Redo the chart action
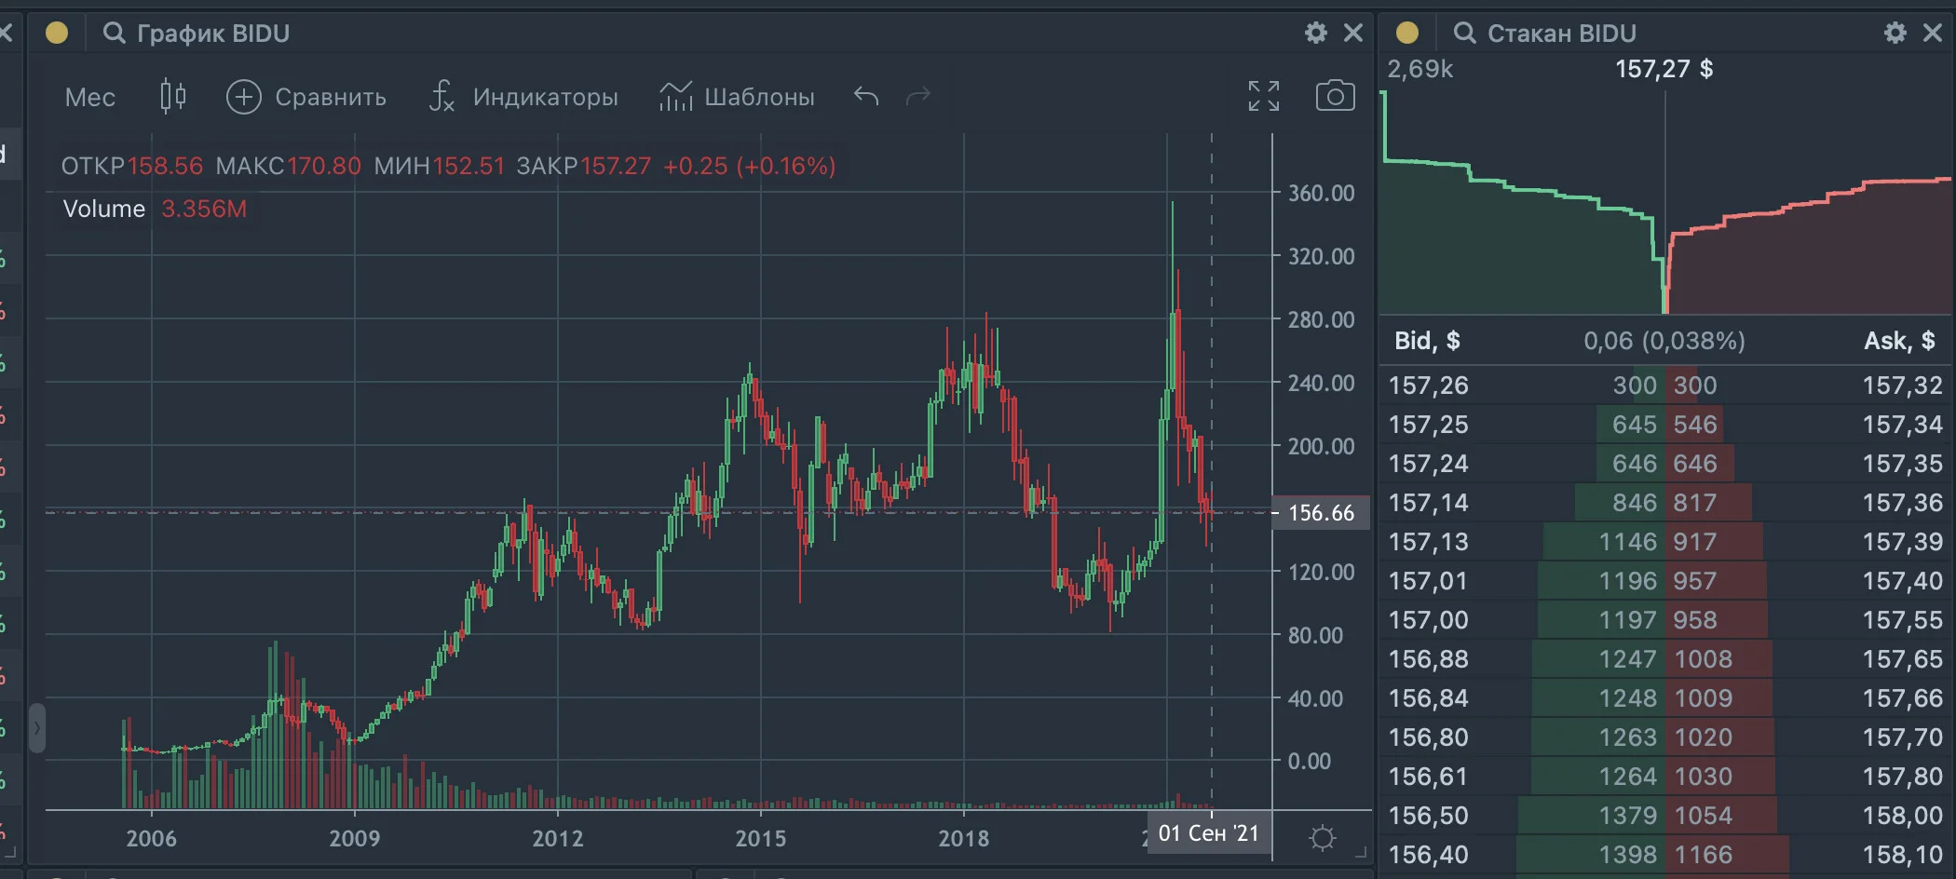 [918, 96]
